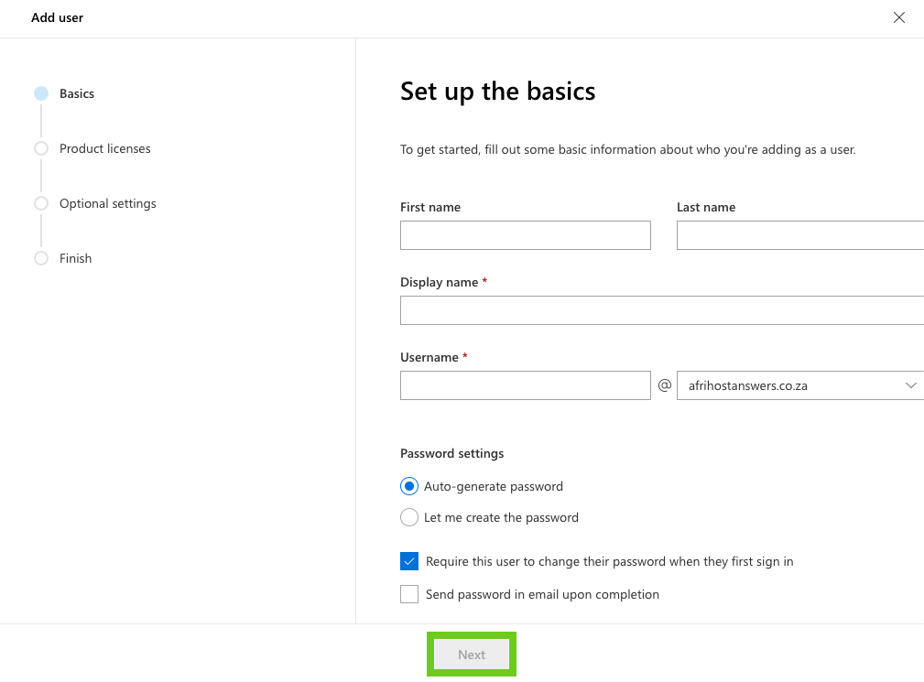Viewport: 924px width, 682px height.
Task: Uncheck Require user to change password checkbox
Action: click(x=409, y=561)
